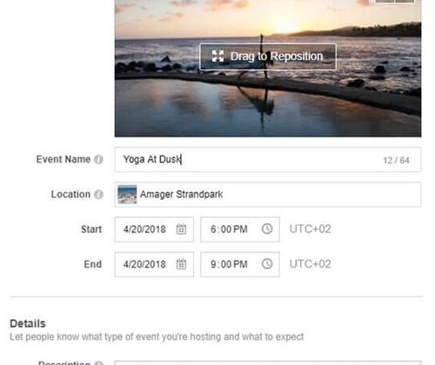Click the reposition arrows icon on cover photo

[x=217, y=56]
